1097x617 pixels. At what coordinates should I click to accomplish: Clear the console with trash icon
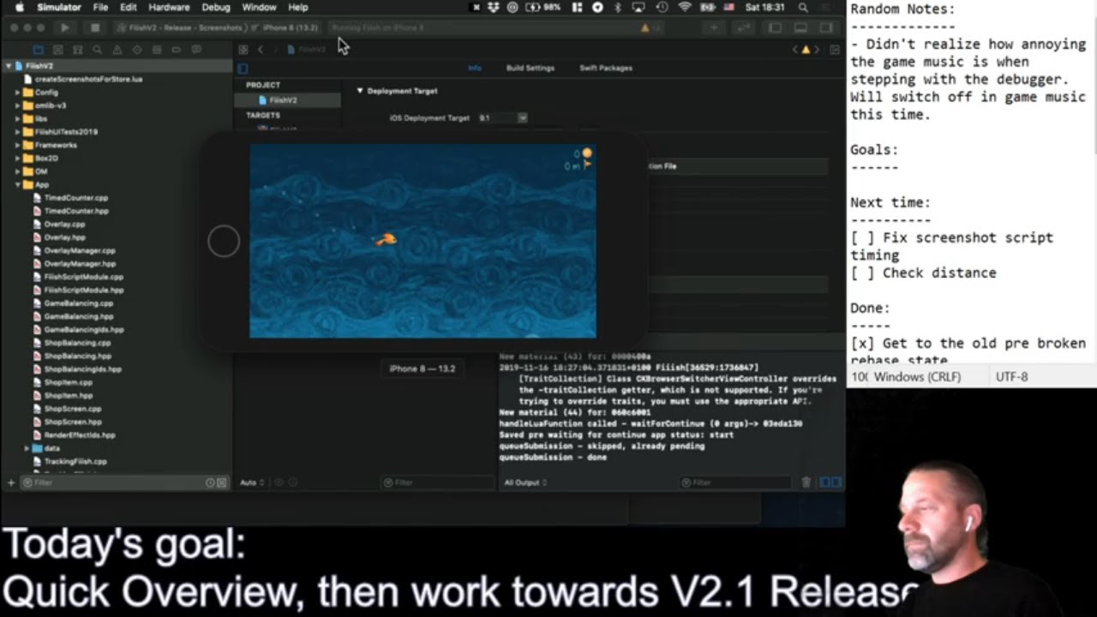[x=806, y=482]
